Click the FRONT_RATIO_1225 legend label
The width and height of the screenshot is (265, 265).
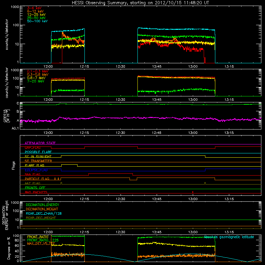pos(43,240)
